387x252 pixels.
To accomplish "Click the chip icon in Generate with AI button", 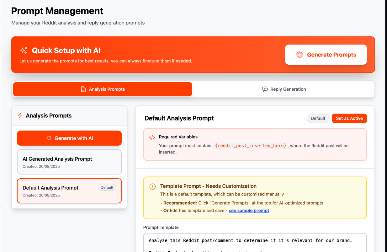I will point(49,138).
